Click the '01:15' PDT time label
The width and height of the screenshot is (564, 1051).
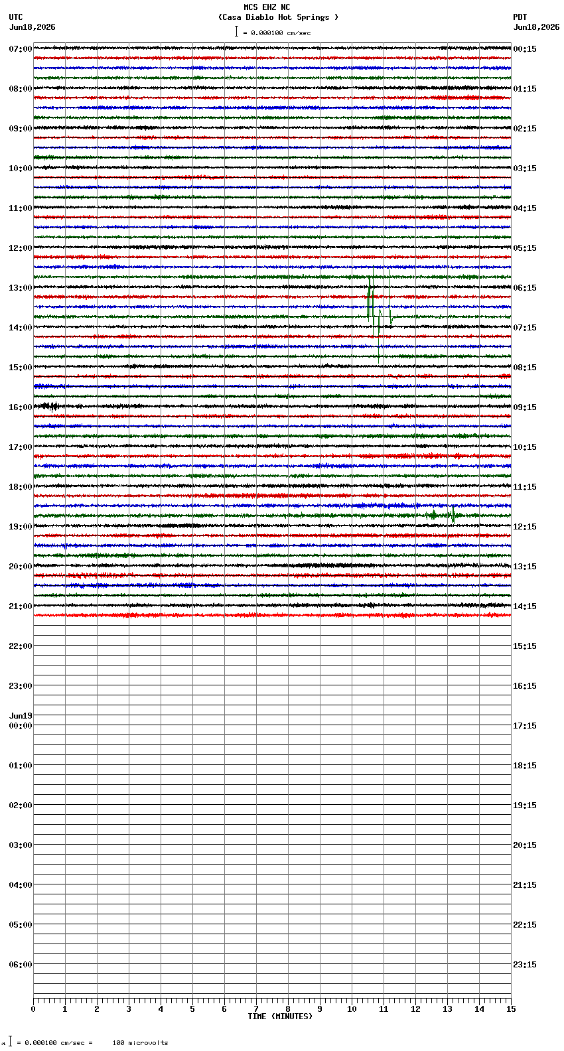point(525,89)
